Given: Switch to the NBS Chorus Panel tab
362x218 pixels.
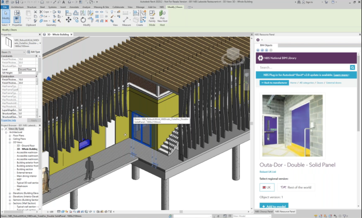Looking at the screenshot, I should click(x=264, y=212).
